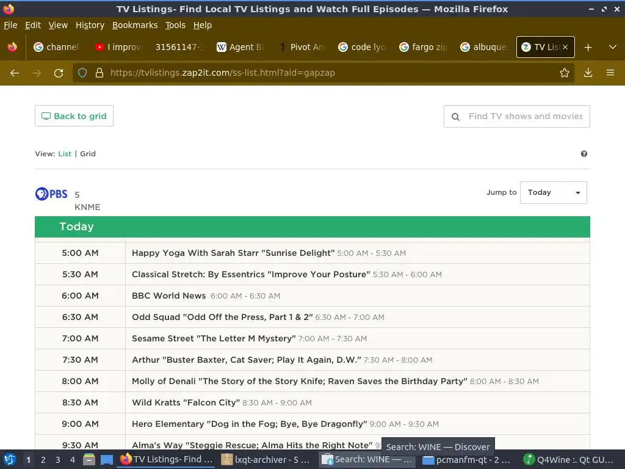Click the 5:00 AM time cell

click(80, 253)
